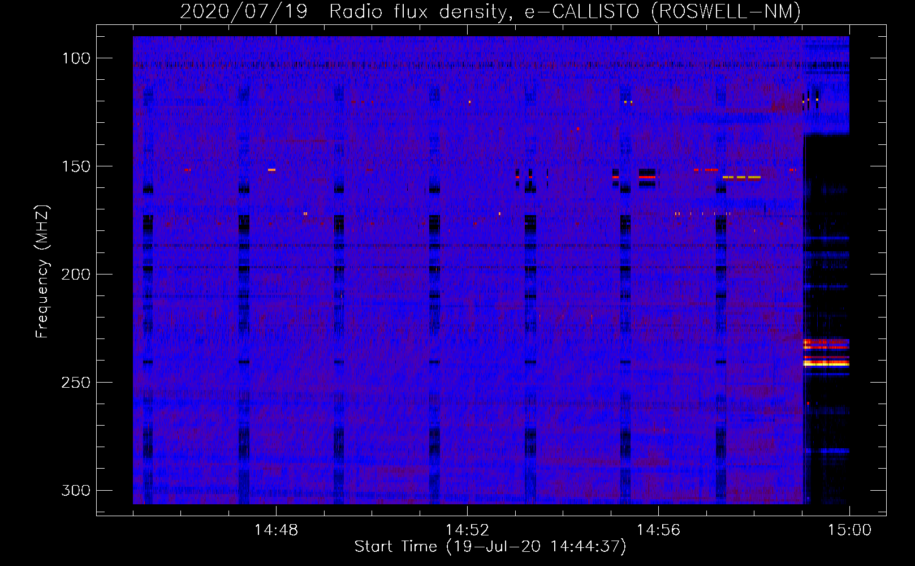Click the 14:56 time tick label

pyautogui.click(x=658, y=530)
